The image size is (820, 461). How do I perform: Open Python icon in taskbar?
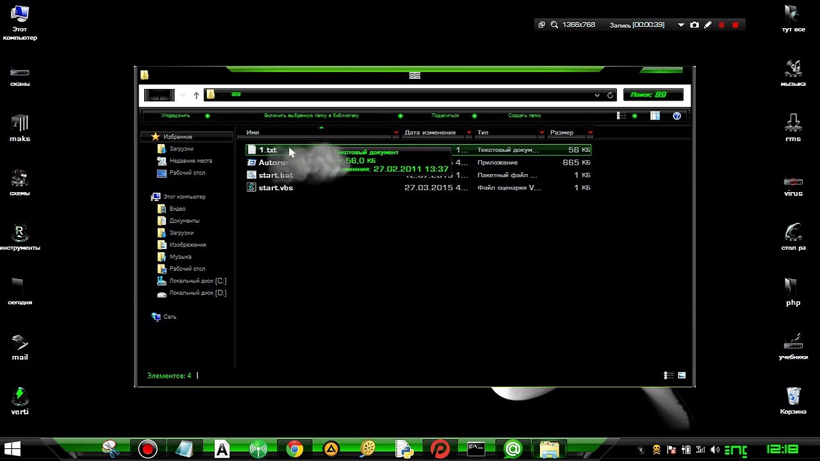(404, 449)
